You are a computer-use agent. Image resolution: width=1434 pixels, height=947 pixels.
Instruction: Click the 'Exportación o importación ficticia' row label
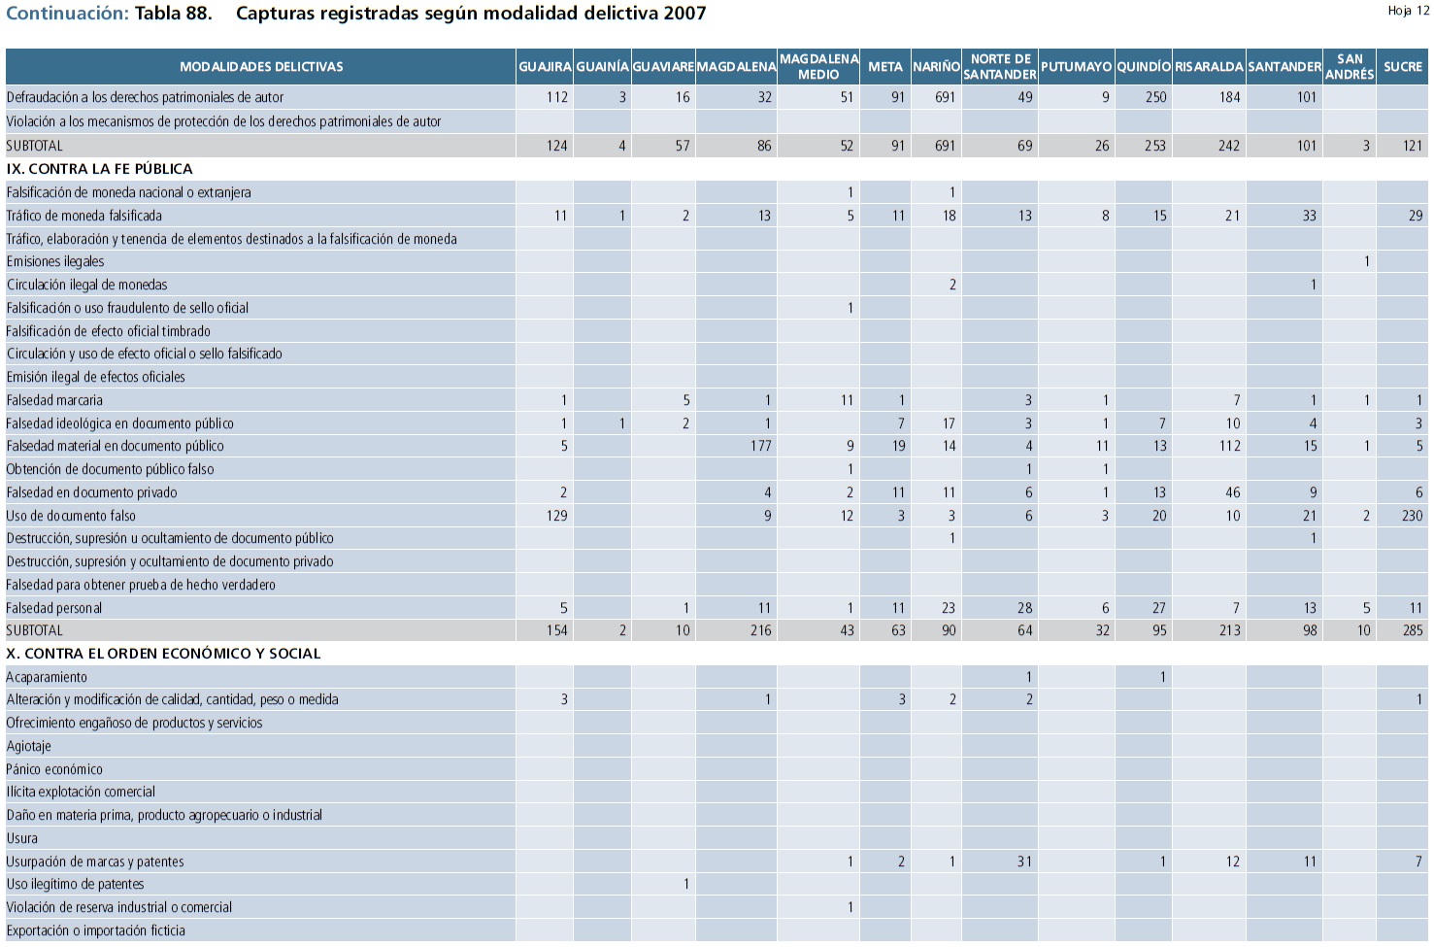click(x=96, y=930)
